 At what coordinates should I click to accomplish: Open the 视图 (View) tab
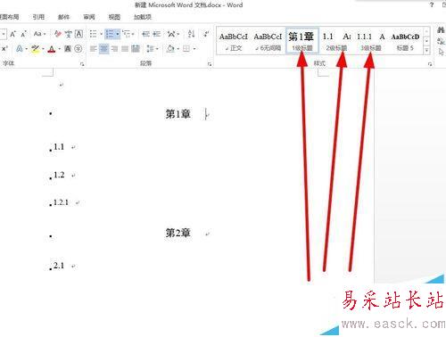pyautogui.click(x=114, y=17)
